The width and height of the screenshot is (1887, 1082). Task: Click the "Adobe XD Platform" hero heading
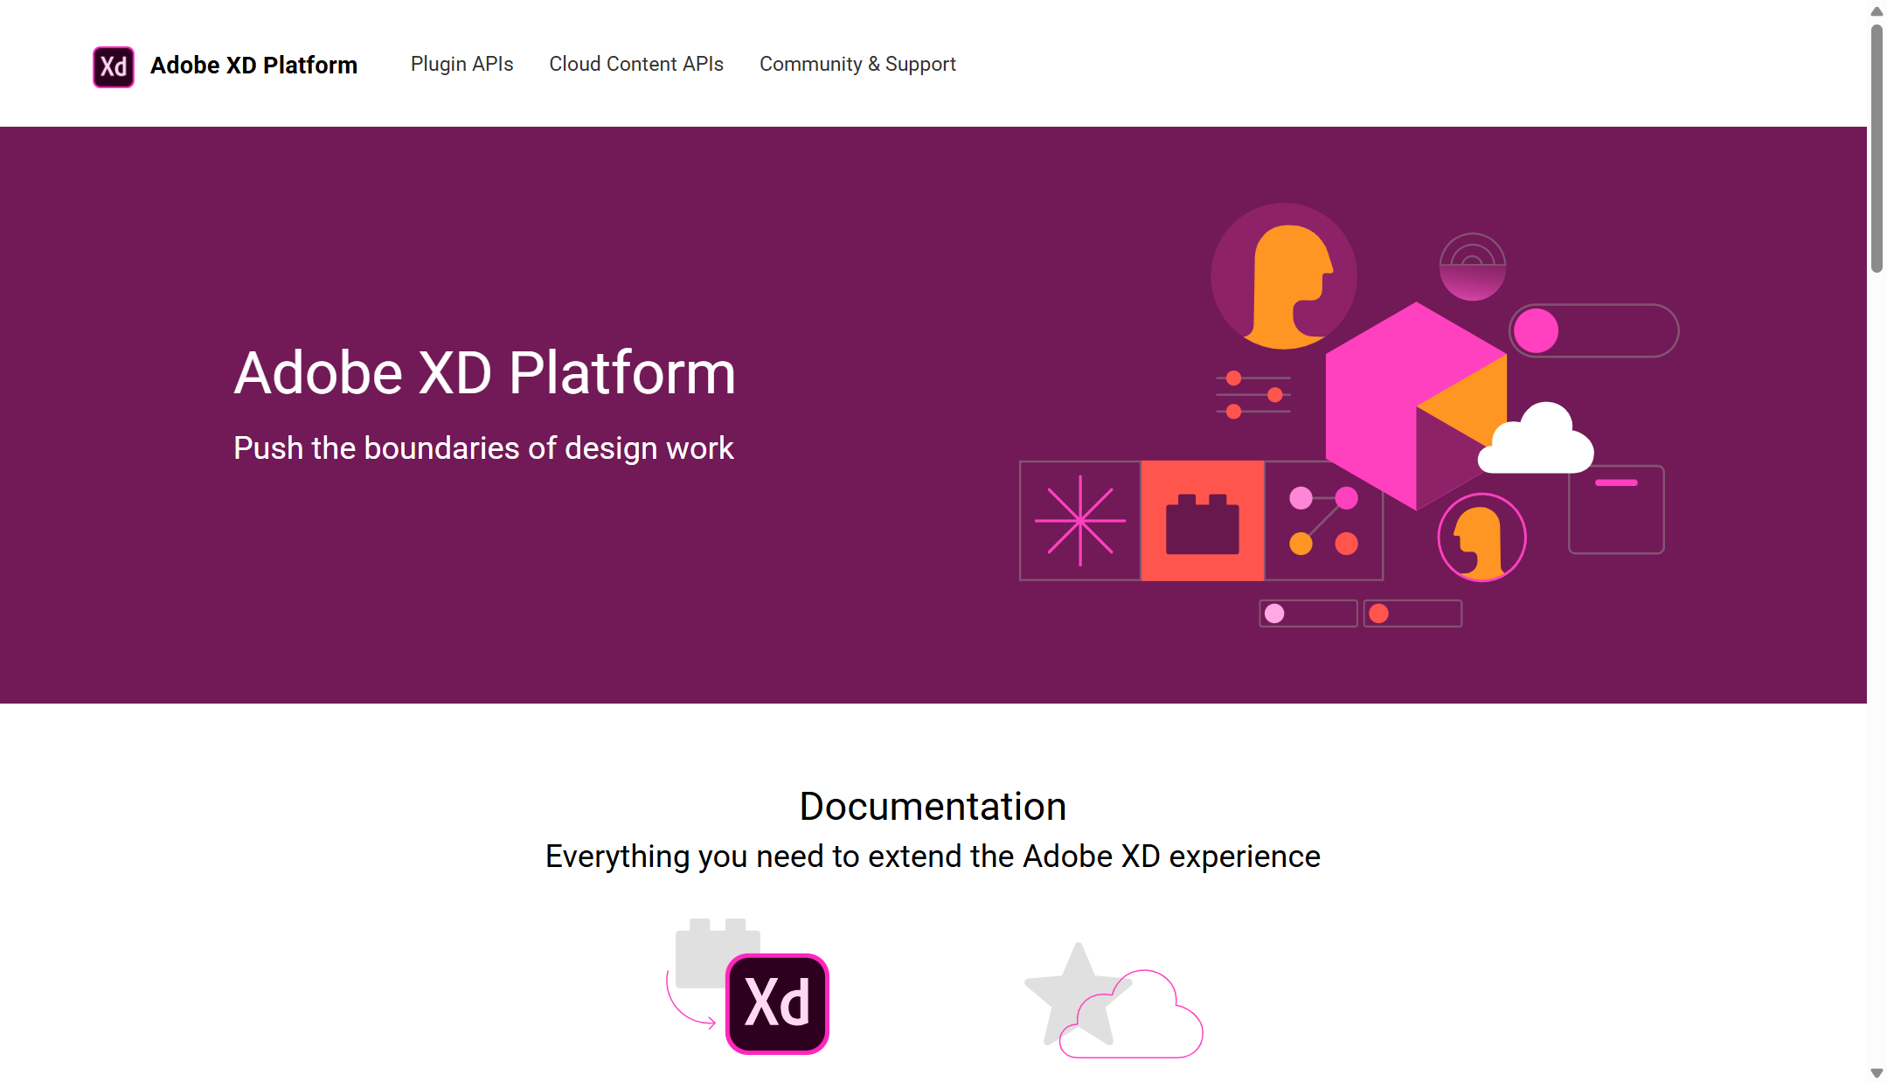485,373
